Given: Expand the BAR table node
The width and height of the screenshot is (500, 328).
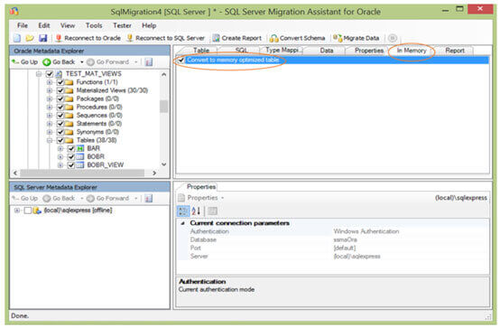Looking at the screenshot, I should coord(60,149).
